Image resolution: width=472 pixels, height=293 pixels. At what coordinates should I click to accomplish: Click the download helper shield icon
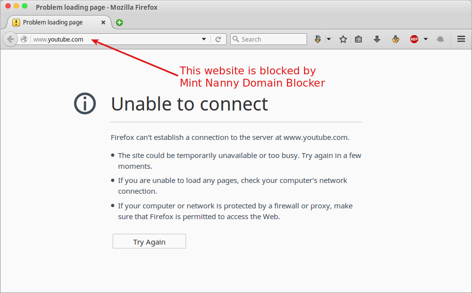pos(318,39)
